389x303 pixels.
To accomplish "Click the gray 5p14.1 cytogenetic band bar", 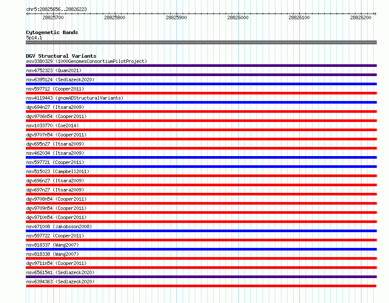I will [201, 42].
